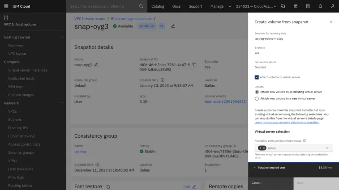The height and width of the screenshot is (190, 339).
Task: Open the user profile icon
Action: point(332,6)
